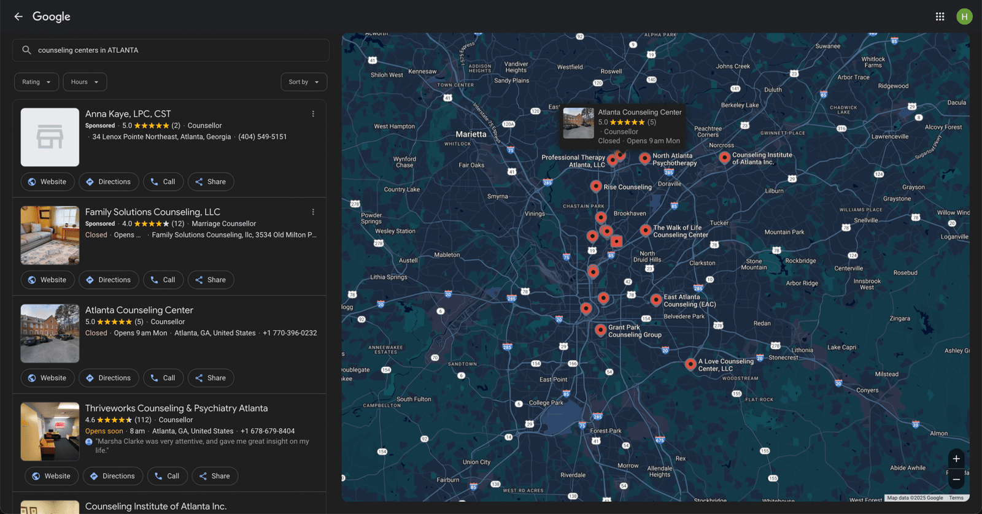Select Counseling Institute of Atlanta map pin
This screenshot has width=982, height=514.
[x=724, y=158]
